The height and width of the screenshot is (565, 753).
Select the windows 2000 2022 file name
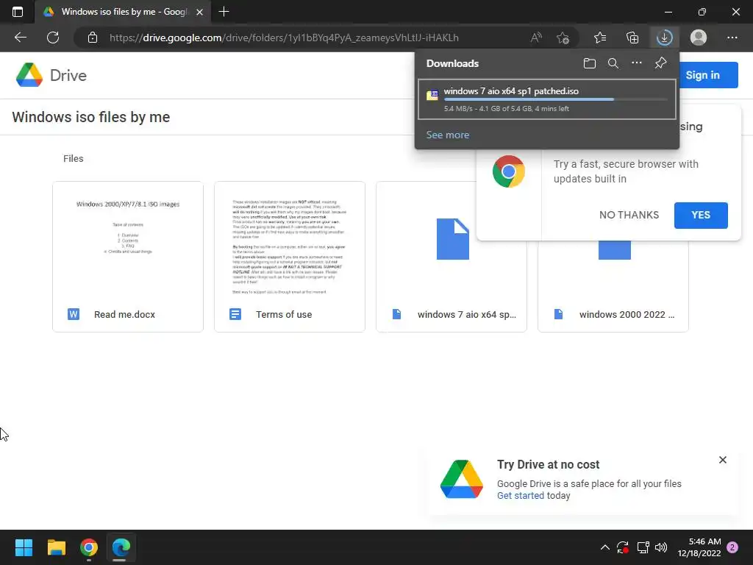[x=627, y=315]
